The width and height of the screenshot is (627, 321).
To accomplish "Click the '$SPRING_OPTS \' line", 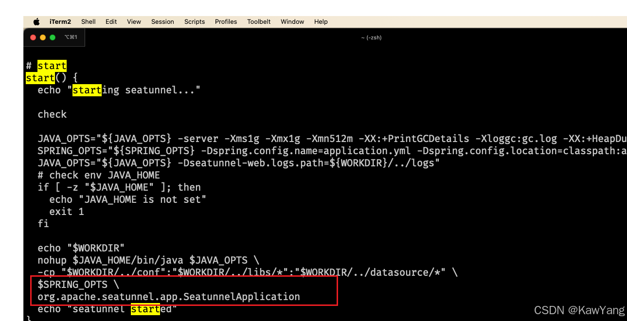I will click(78, 285).
